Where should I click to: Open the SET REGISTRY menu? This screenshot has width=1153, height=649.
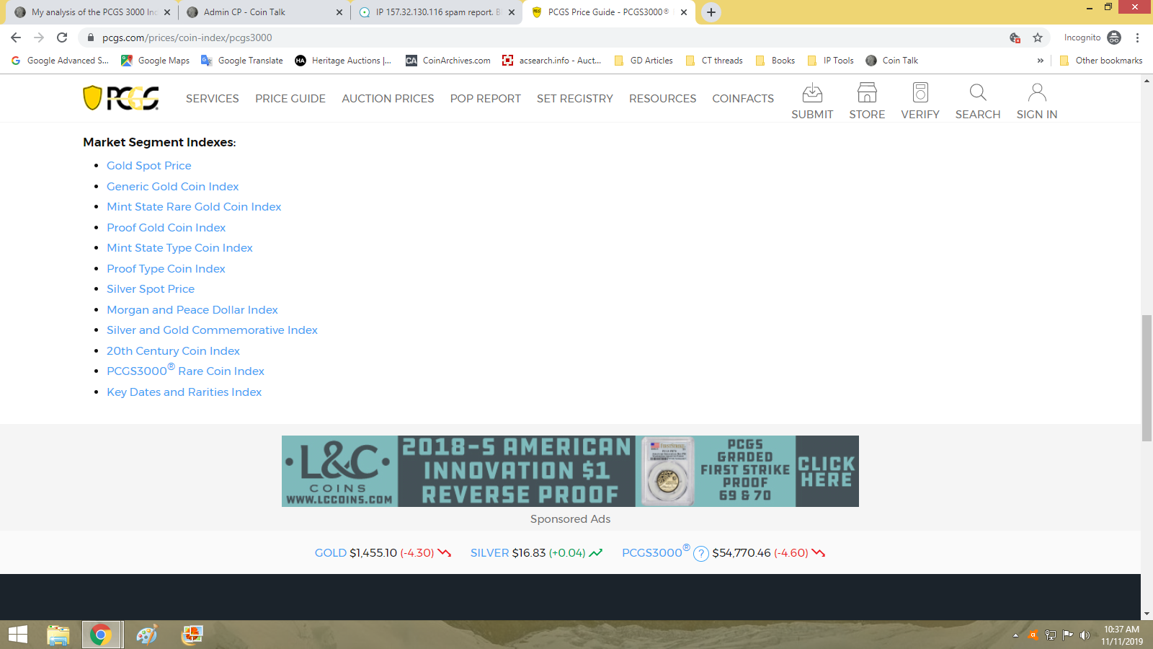click(x=575, y=99)
